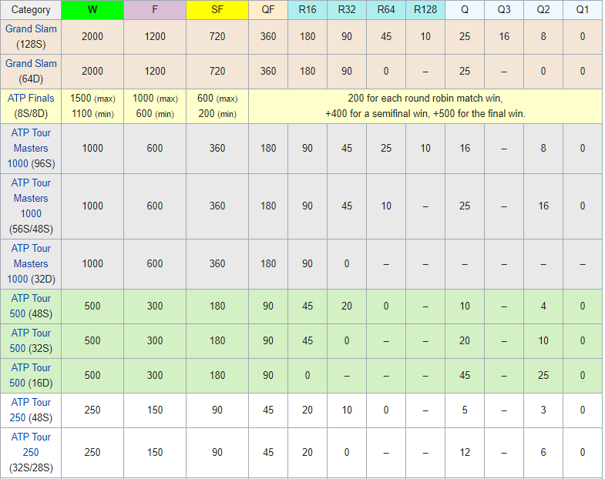The width and height of the screenshot is (605, 479).
Task: Select 16 in Masters 1000 (96S) Q cell
Action: (x=465, y=149)
